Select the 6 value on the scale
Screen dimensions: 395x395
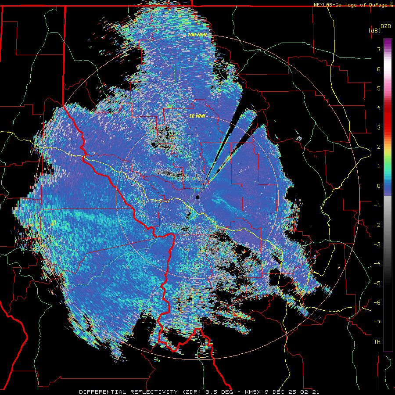click(379, 69)
